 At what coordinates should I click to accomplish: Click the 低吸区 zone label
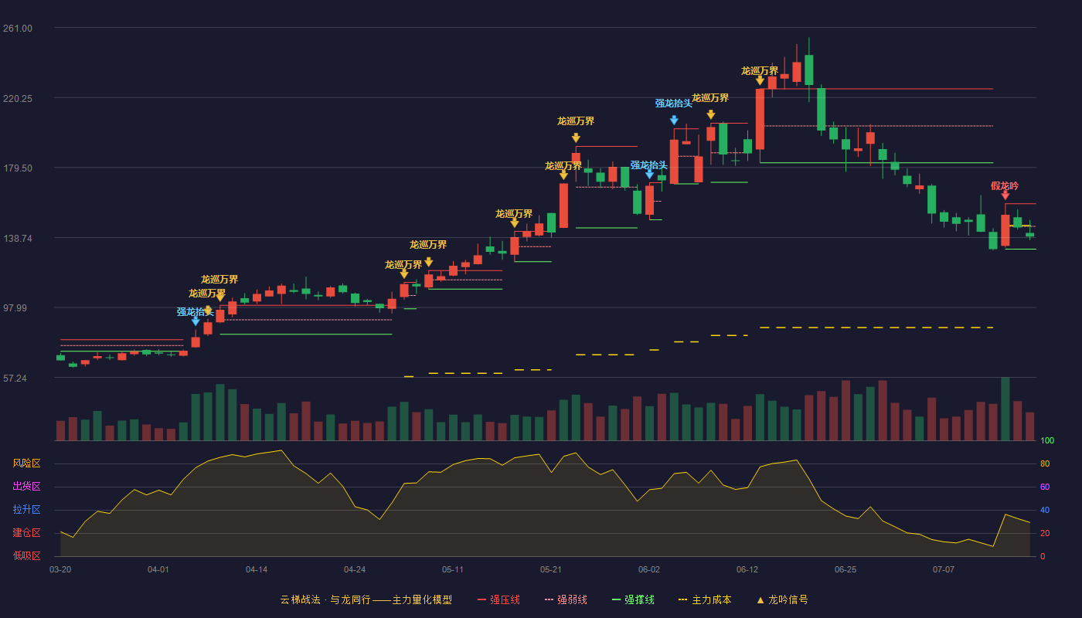[x=26, y=555]
